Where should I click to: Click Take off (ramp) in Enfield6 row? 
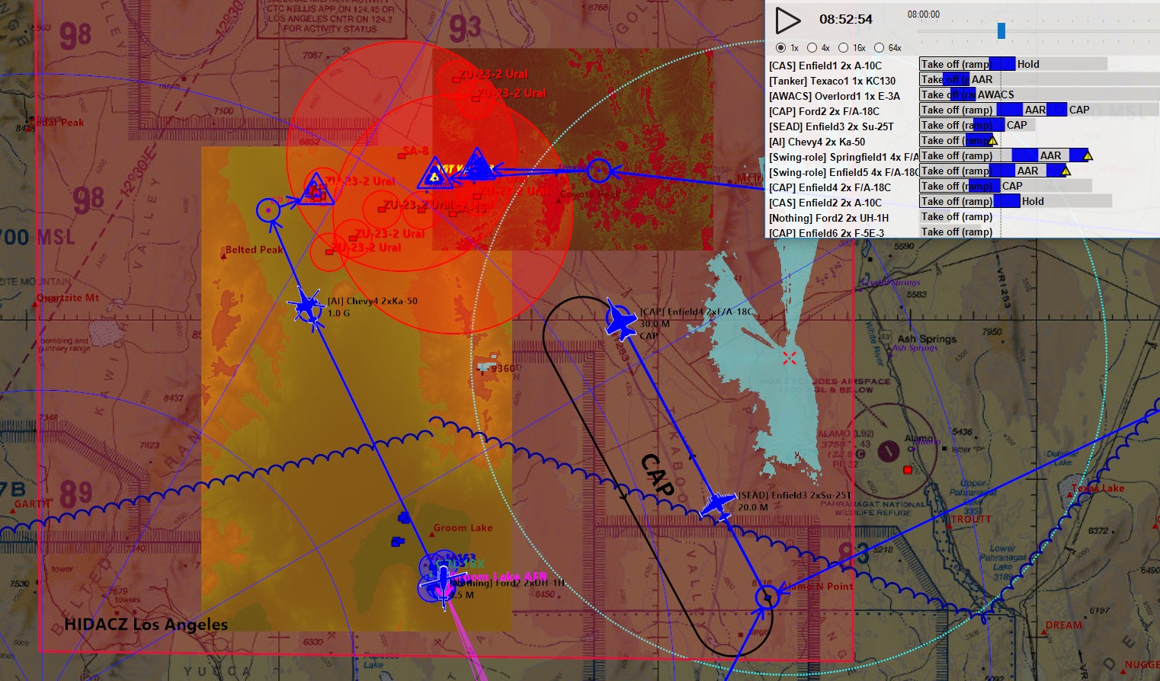click(x=957, y=232)
